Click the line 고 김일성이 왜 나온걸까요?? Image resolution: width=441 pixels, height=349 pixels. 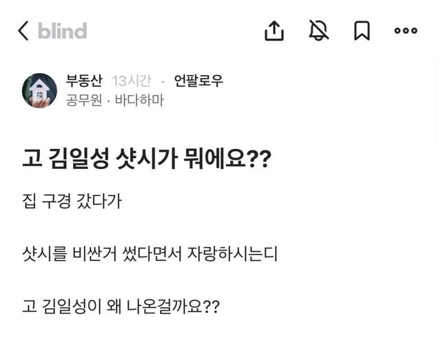coord(121,306)
